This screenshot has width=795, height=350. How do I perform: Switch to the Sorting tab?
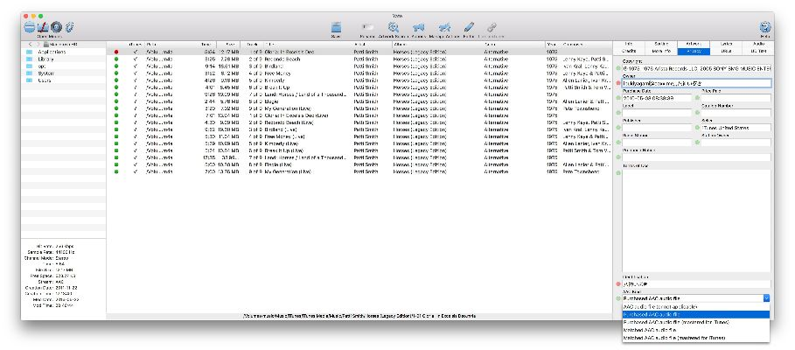coord(661,43)
